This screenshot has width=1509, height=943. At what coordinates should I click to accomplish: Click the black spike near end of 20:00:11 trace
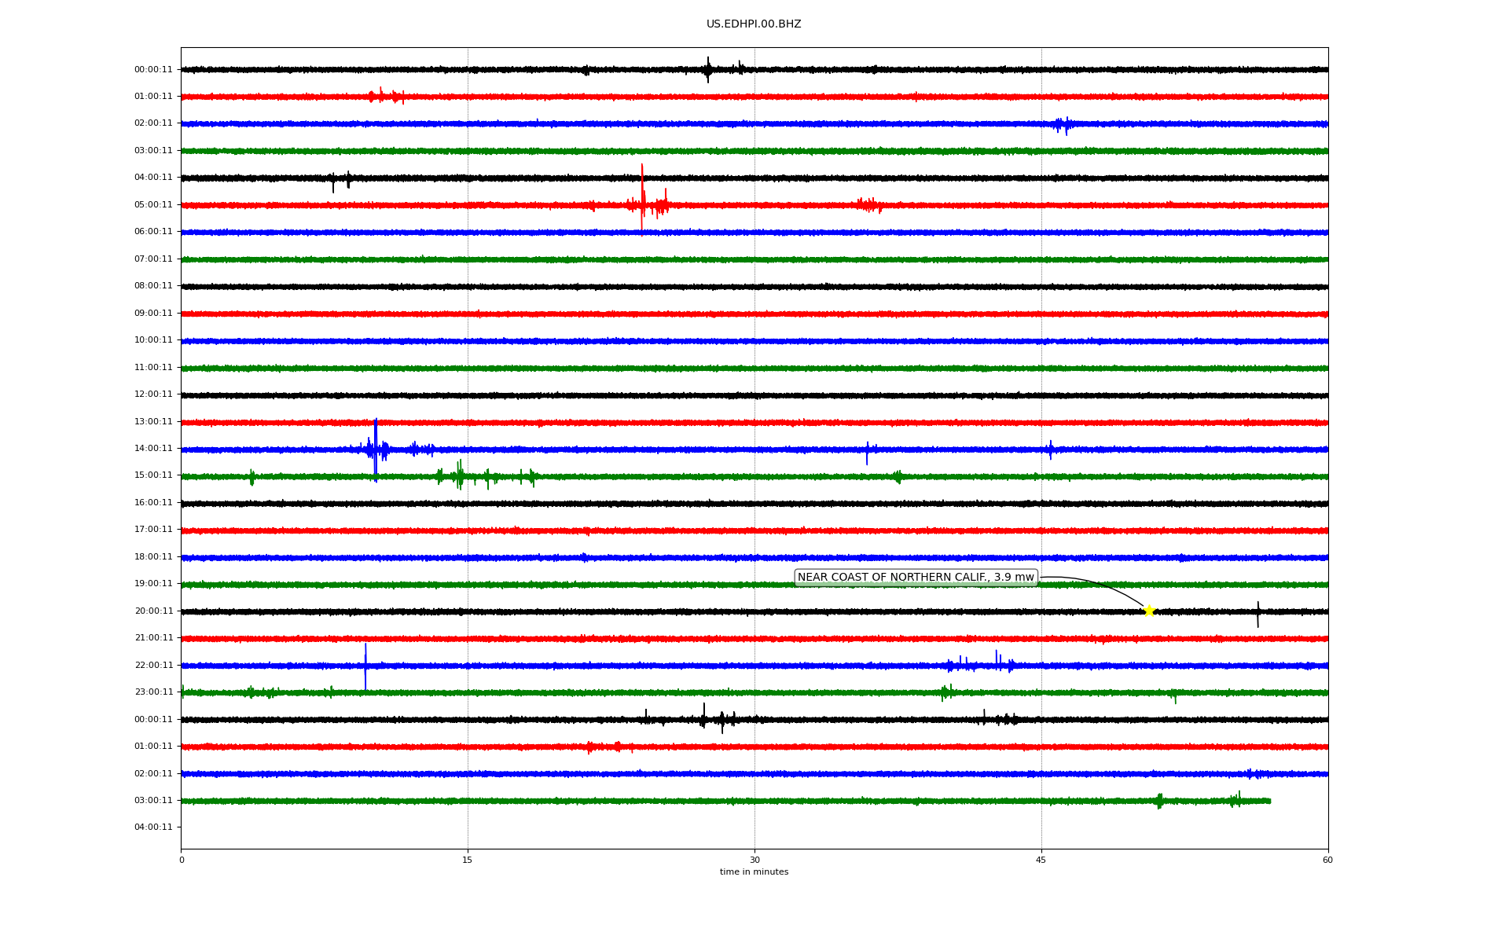[1257, 615]
